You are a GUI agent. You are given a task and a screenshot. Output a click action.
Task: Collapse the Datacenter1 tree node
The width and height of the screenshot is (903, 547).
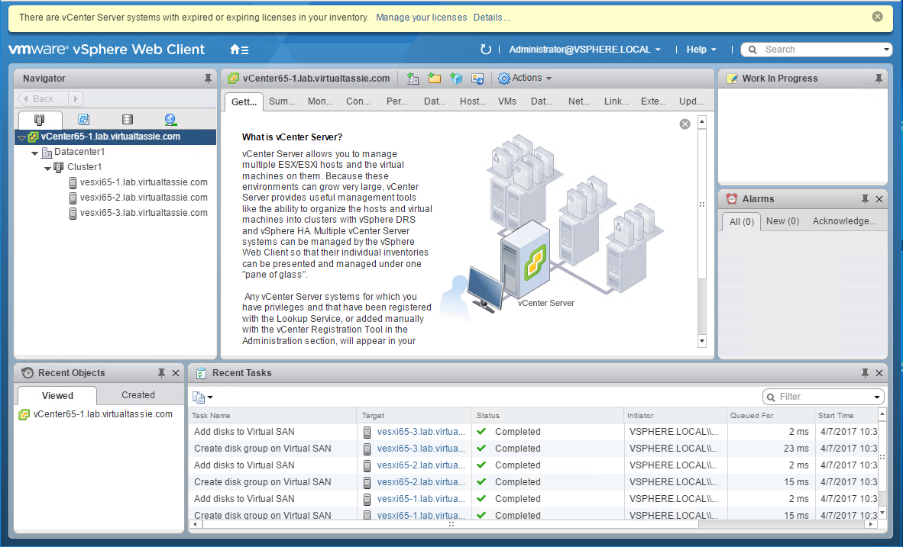coord(34,153)
